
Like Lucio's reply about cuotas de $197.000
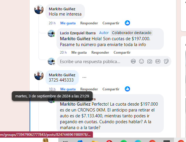[79, 53]
